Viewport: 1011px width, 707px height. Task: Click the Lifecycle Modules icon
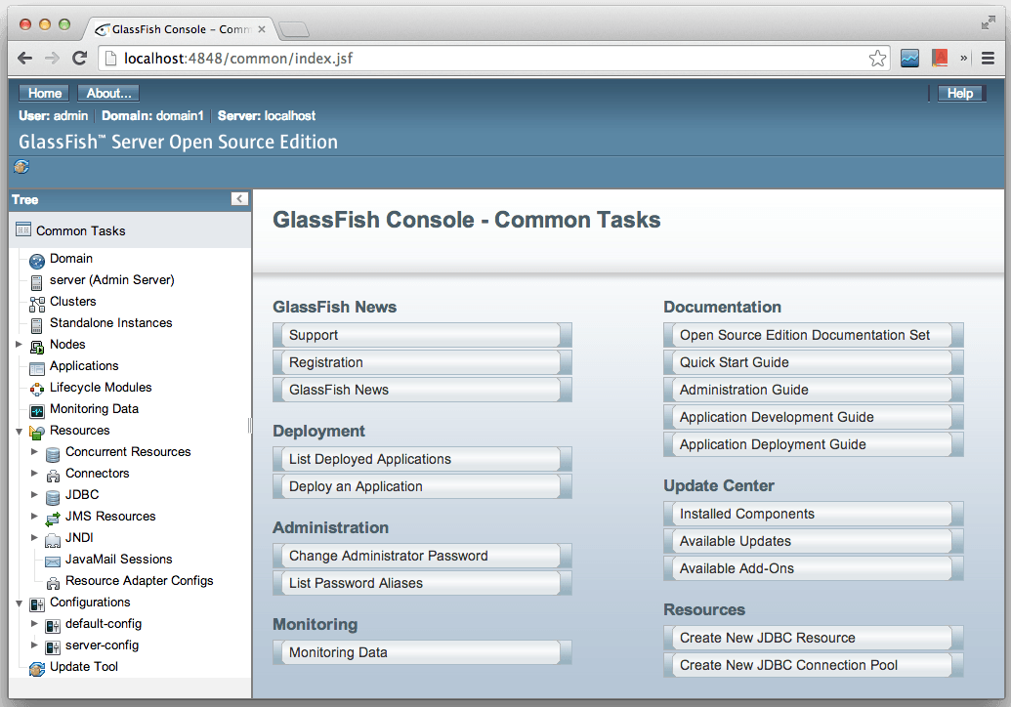click(37, 389)
